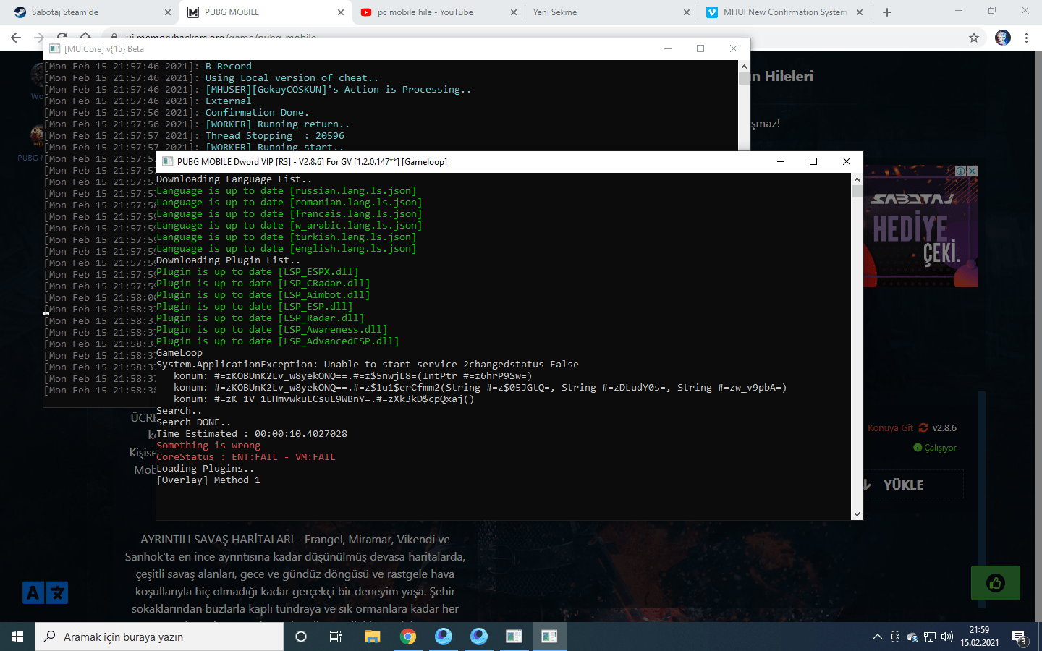Image resolution: width=1042 pixels, height=651 pixels.
Task: Click the russian.lang.ls.json line in console
Action: click(287, 191)
